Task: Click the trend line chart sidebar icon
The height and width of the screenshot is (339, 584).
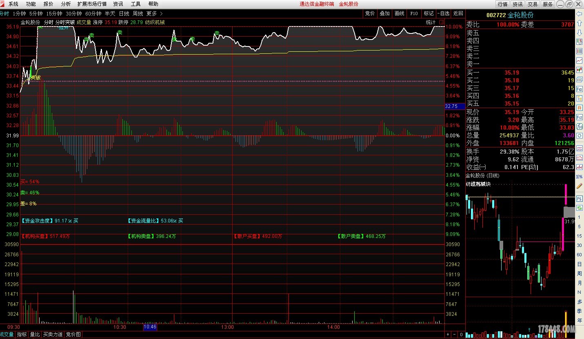Action: tap(579, 60)
